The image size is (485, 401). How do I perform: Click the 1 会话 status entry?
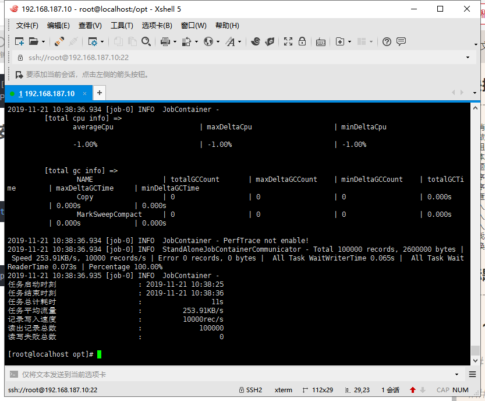[390, 390]
